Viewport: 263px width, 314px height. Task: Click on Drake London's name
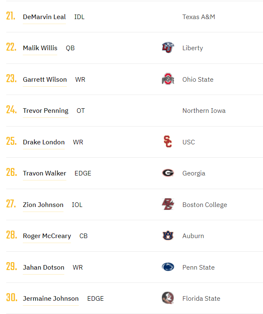(44, 142)
